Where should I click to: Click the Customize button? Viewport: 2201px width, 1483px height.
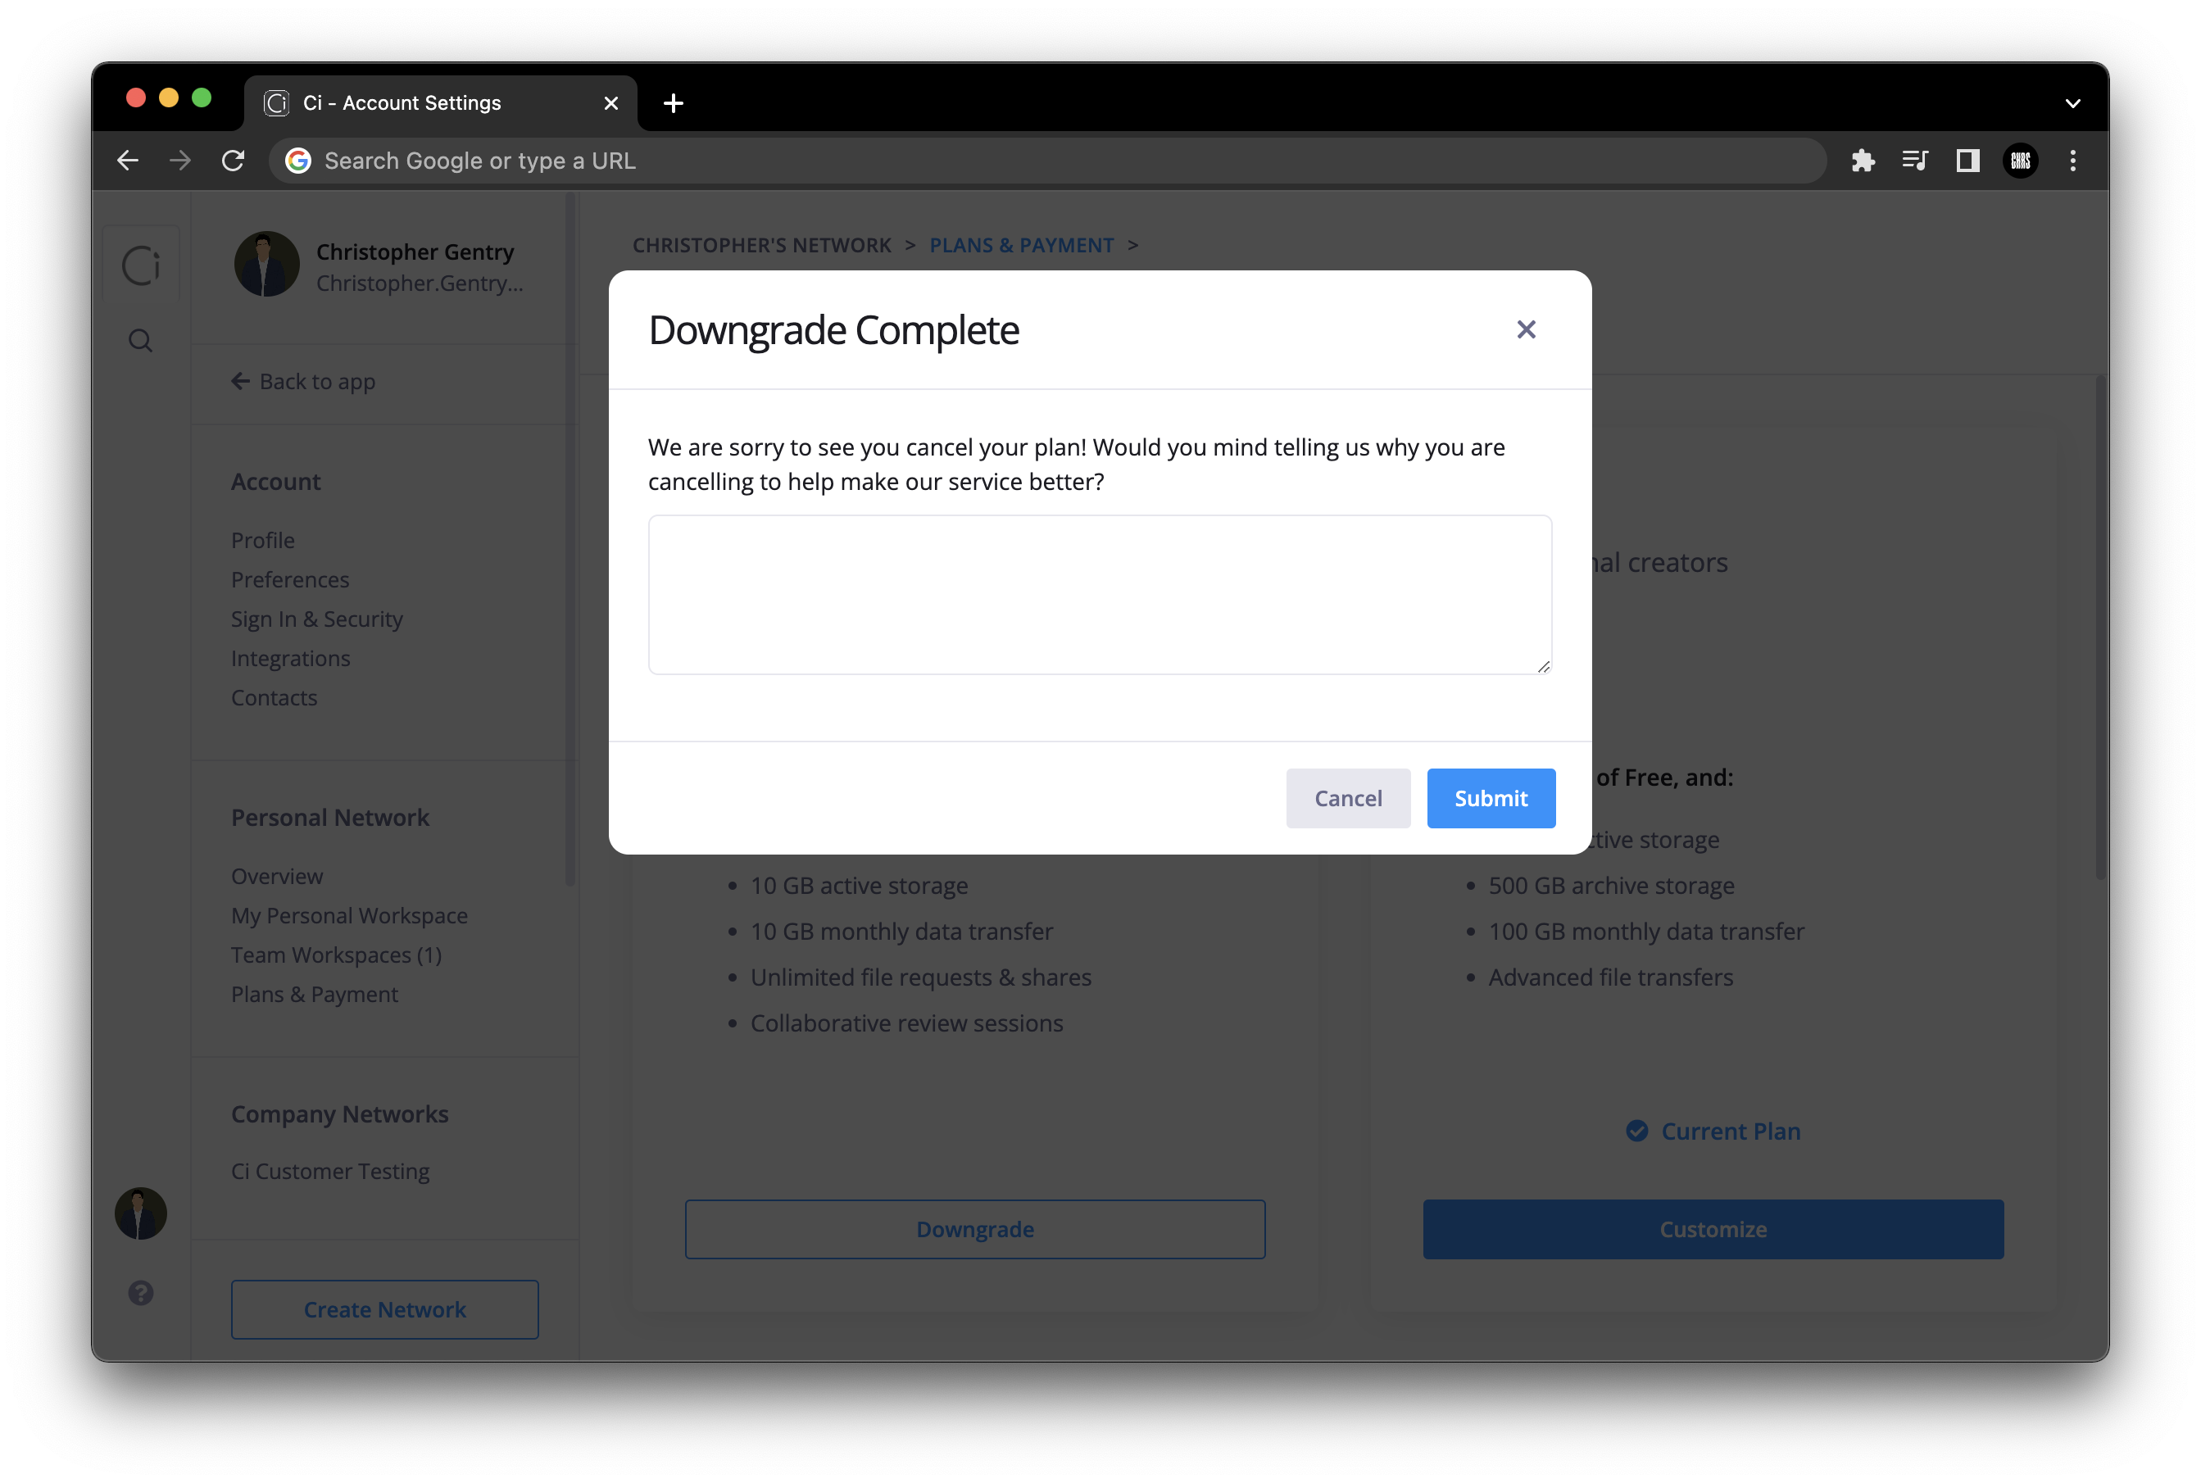click(x=1713, y=1230)
